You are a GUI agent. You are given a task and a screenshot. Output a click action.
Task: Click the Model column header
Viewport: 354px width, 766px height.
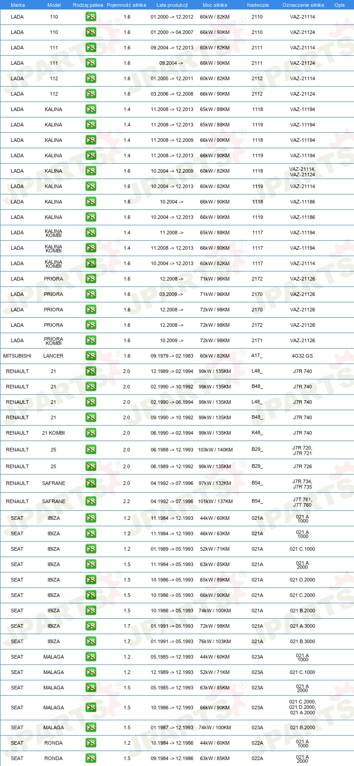pyautogui.click(x=54, y=5)
